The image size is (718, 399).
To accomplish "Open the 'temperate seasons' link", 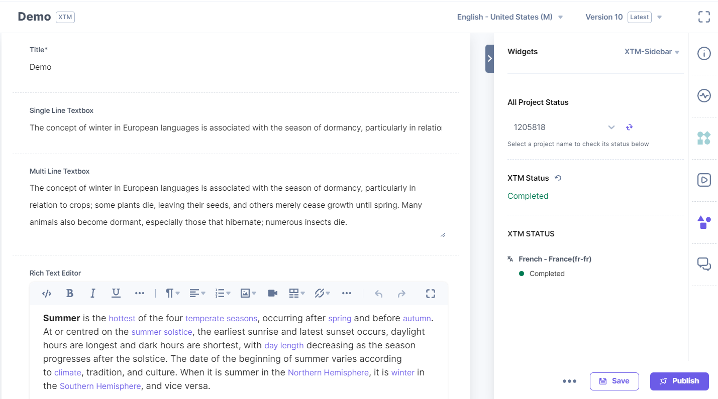I will pyautogui.click(x=222, y=318).
